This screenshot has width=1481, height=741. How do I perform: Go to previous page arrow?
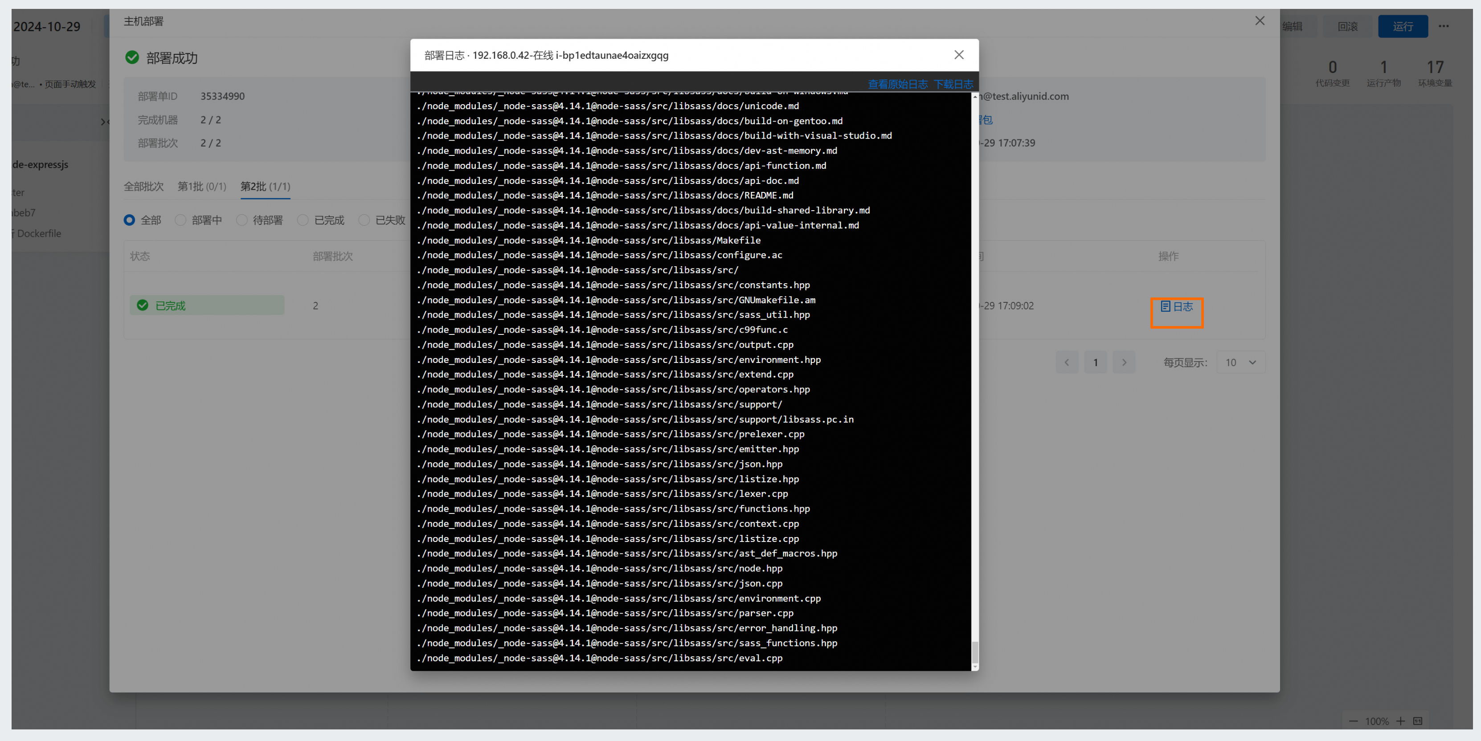coord(1067,362)
